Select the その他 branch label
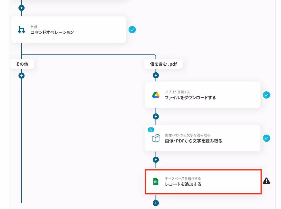 tap(22, 64)
